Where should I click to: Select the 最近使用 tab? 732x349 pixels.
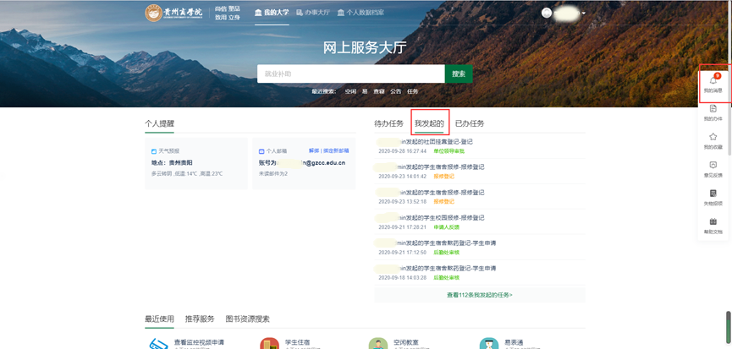[x=159, y=319]
